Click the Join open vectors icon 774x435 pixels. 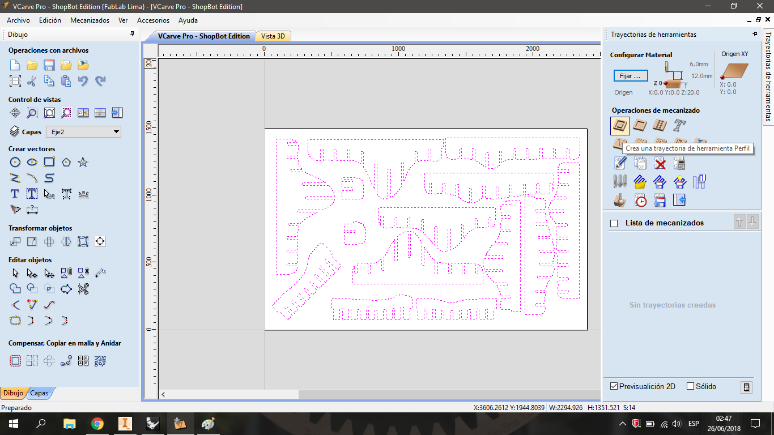click(15, 321)
